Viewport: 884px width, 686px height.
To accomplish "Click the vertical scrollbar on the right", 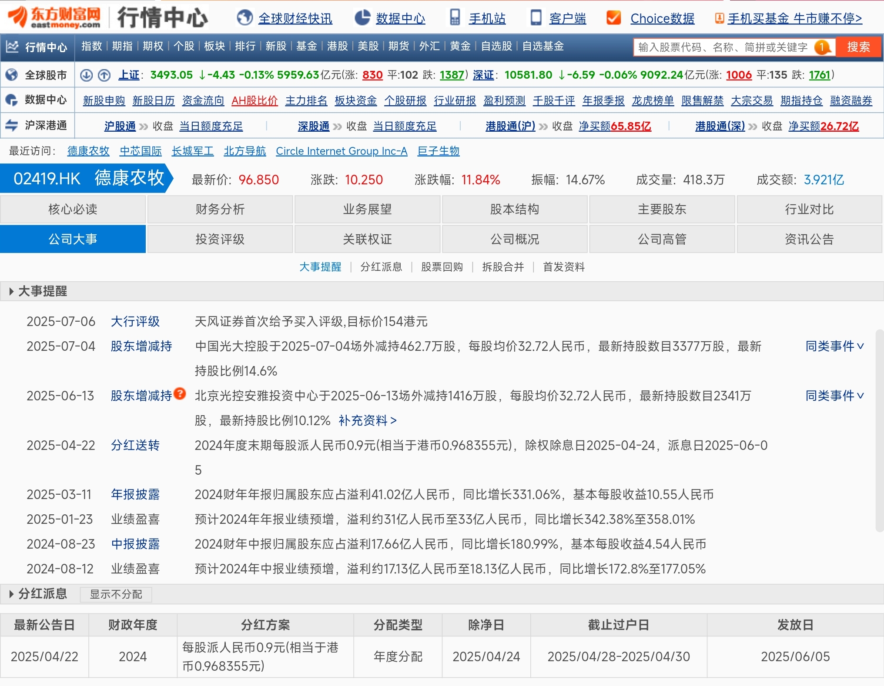I will 879,430.
